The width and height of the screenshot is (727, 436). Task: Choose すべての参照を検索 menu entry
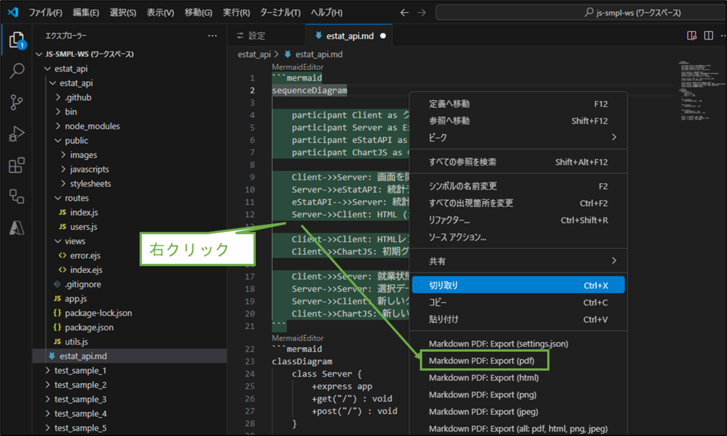tap(518, 163)
